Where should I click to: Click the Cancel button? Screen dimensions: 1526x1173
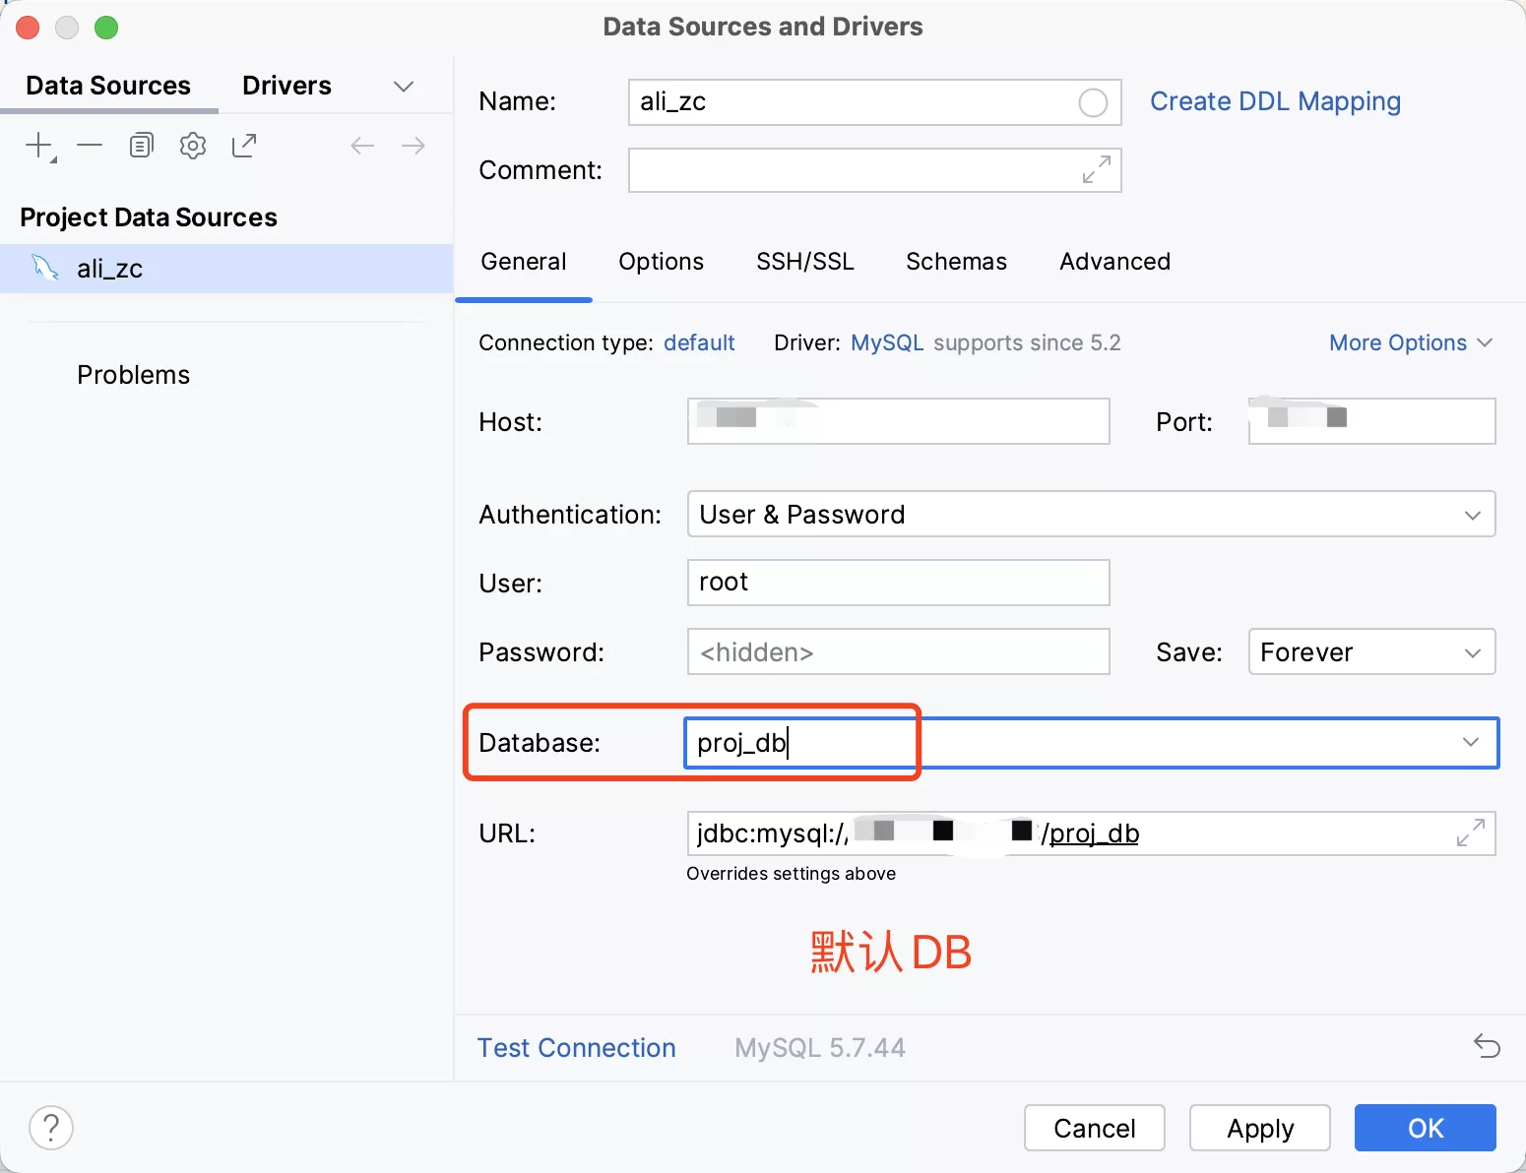1095,1128
